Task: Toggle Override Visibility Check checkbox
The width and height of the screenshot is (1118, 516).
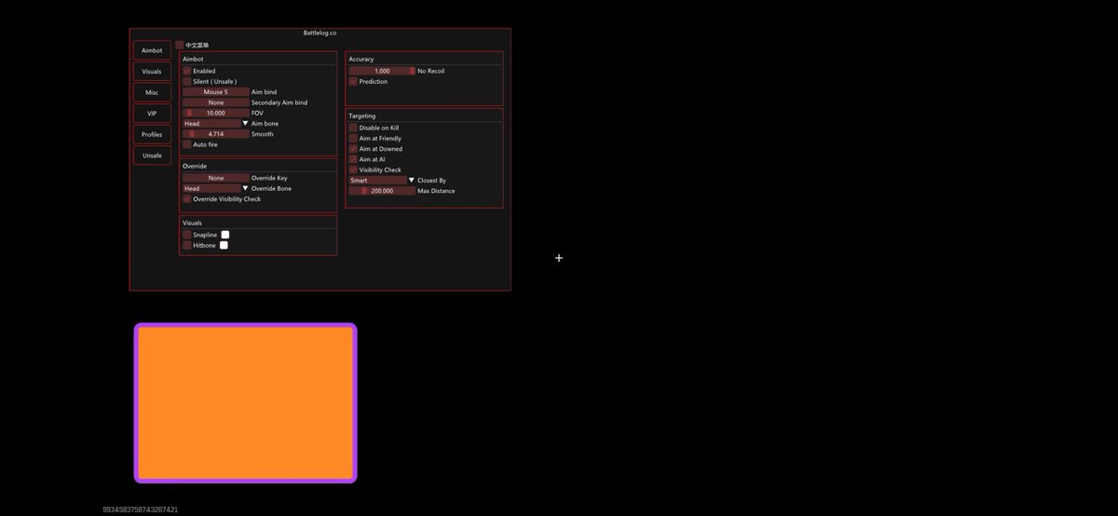Action: [x=186, y=198]
